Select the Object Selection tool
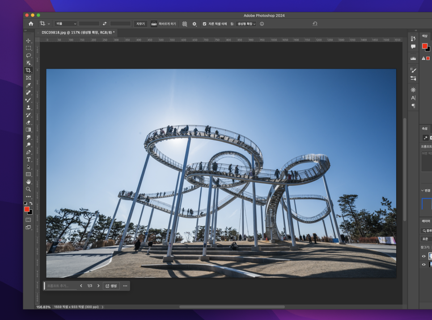The height and width of the screenshot is (320, 432). [28, 63]
